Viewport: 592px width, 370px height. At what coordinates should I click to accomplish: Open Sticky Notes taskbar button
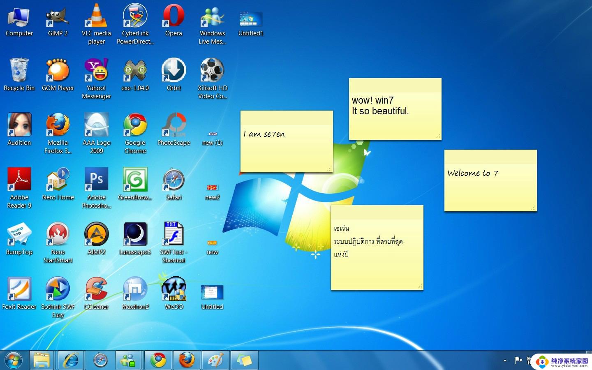[x=244, y=361]
